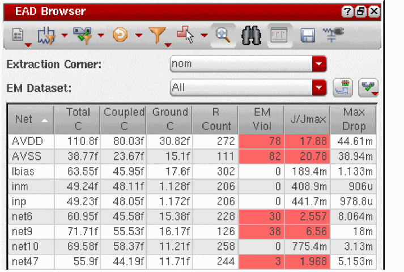404x272 pixels.
Task: Click the binoculars find icon
Action: (x=251, y=36)
